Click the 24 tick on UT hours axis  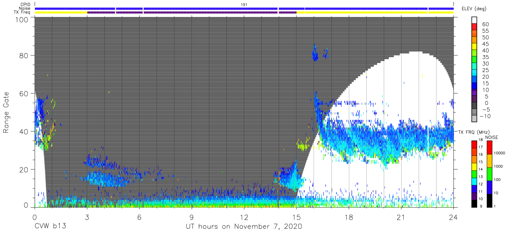pos(454,217)
